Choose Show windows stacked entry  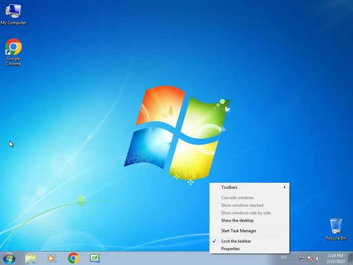click(250, 205)
